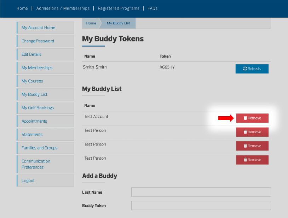The image size is (288, 218).
Task: Open Admissions / Memberships menu item
Action: (x=63, y=8)
